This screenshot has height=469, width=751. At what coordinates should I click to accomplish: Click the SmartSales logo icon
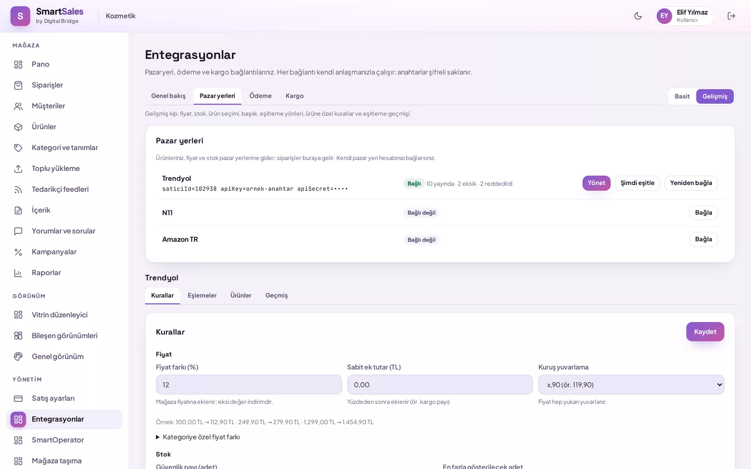(20, 16)
